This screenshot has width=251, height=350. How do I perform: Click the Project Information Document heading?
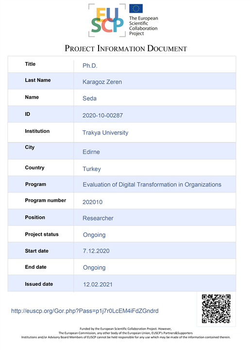[126, 49]
